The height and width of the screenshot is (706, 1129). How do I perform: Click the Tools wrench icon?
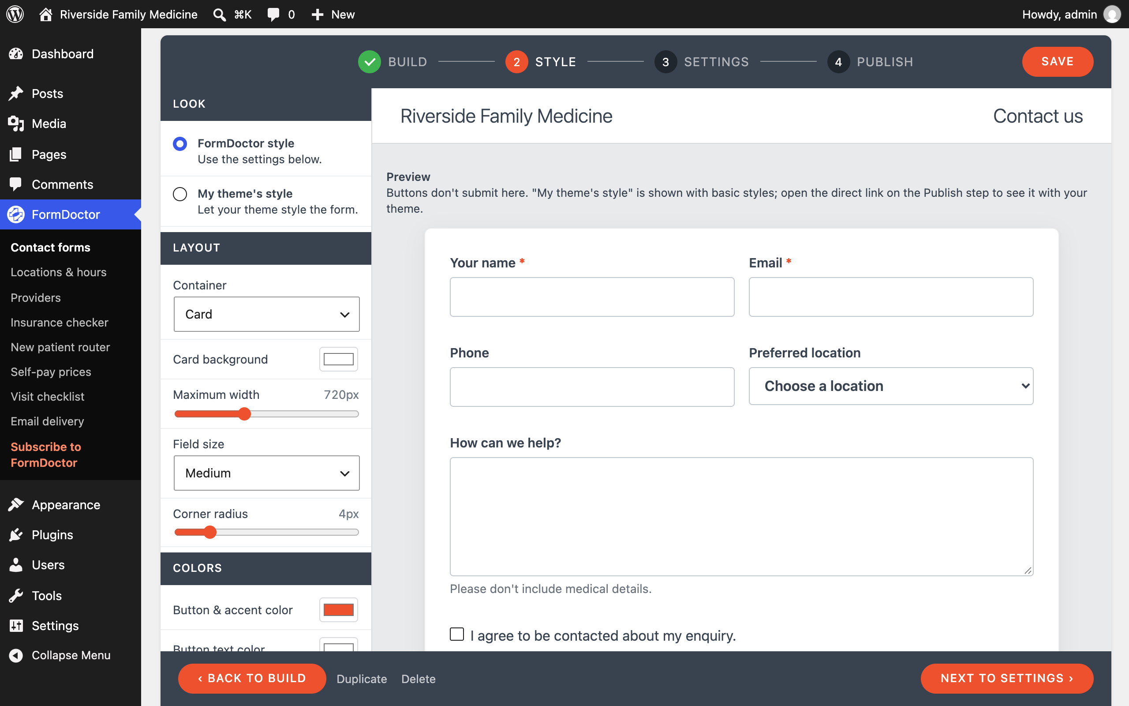pyautogui.click(x=16, y=595)
